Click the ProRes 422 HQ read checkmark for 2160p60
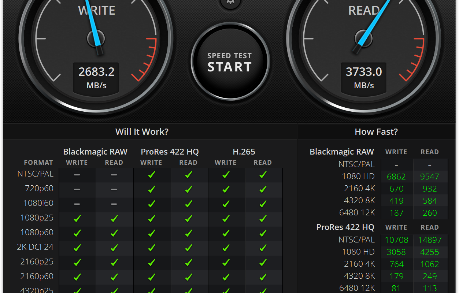 click(189, 277)
